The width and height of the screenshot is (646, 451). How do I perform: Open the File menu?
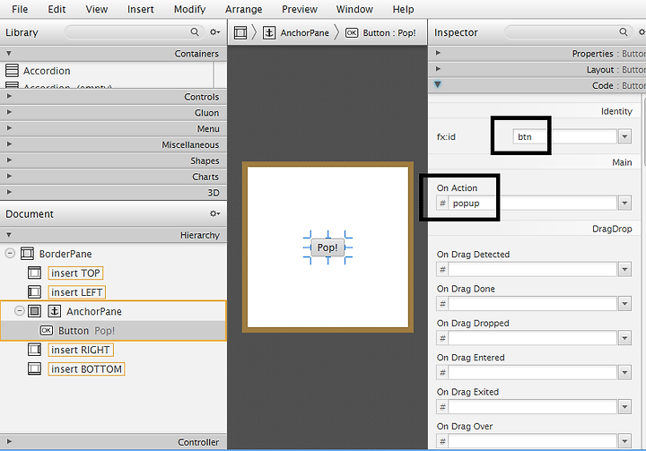tap(20, 9)
